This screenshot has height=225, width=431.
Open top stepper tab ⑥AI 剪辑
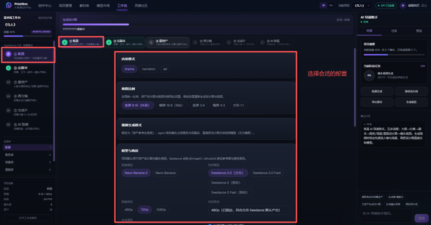pyautogui.click(x=274, y=42)
